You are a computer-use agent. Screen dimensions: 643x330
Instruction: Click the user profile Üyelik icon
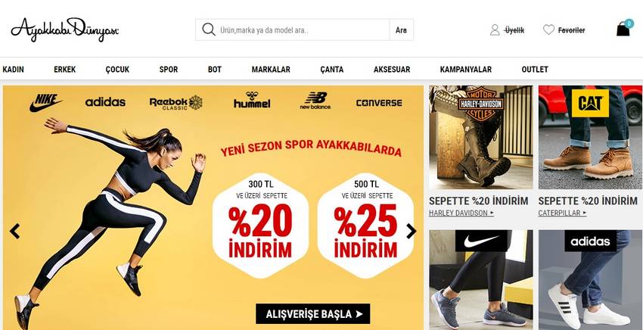pos(495,30)
